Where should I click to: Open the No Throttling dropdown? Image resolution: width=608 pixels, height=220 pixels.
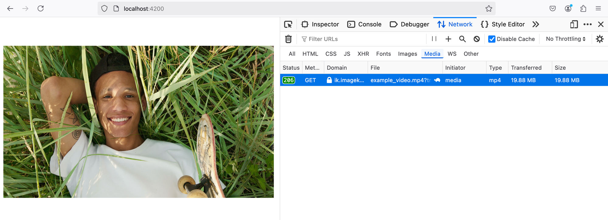[x=566, y=39]
